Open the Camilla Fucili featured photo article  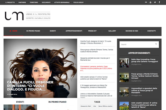(x=40, y=68)
